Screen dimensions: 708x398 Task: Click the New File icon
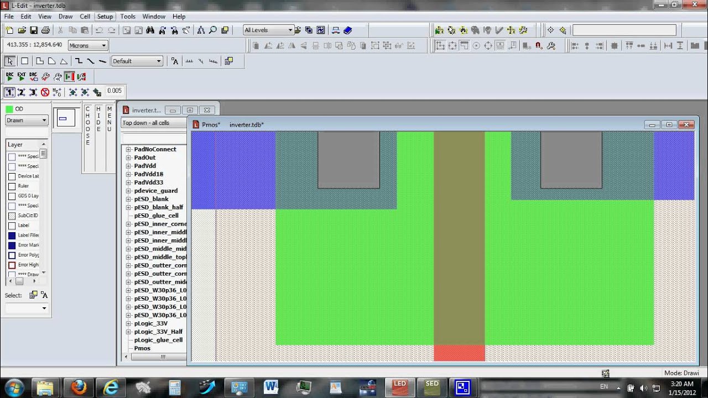(9, 30)
